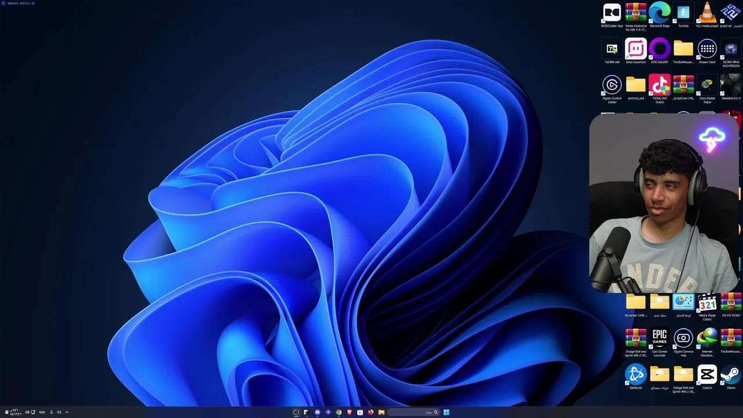Launch Microsoft Edge from the desktop
The height and width of the screenshot is (418, 743).
click(x=659, y=16)
